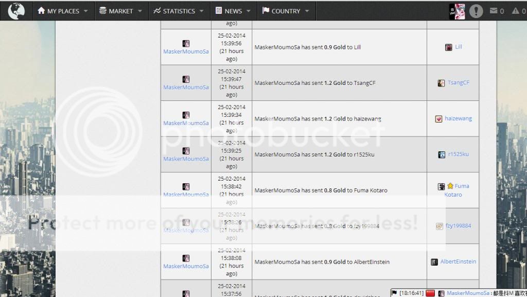Expand the My Places dropdown
The image size is (527, 297).
pos(62,11)
